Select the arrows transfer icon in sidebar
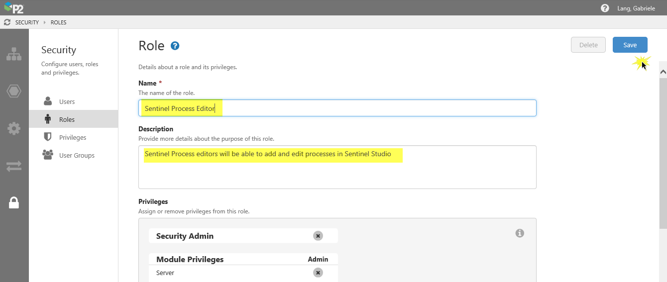Screen dimensions: 667x282 pos(14,166)
